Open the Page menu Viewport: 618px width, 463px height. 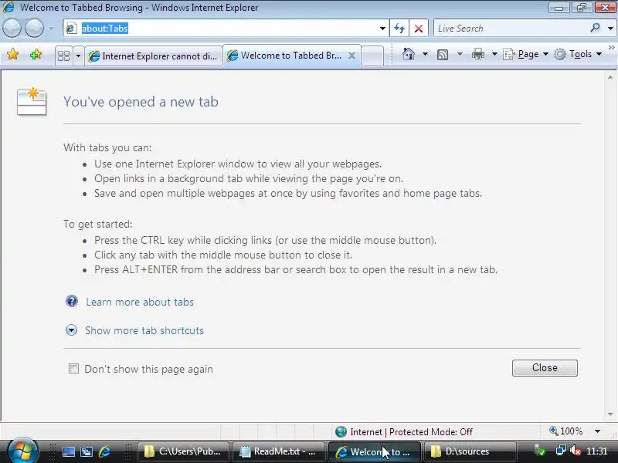[526, 54]
